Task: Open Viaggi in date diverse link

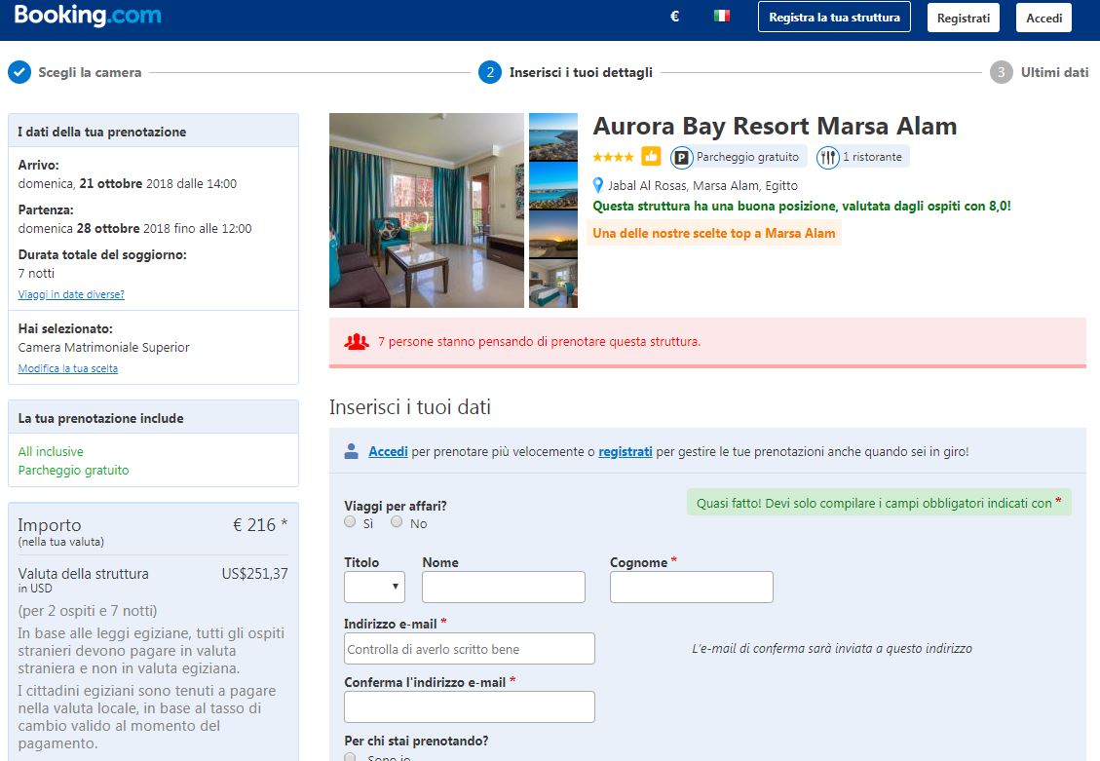Action: click(71, 294)
